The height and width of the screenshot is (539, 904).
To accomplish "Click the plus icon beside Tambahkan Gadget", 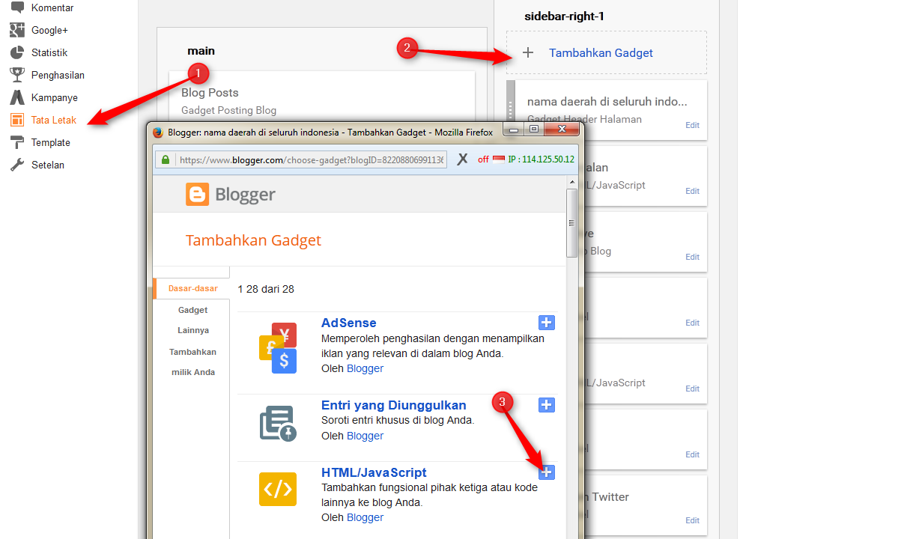I will pyautogui.click(x=528, y=53).
